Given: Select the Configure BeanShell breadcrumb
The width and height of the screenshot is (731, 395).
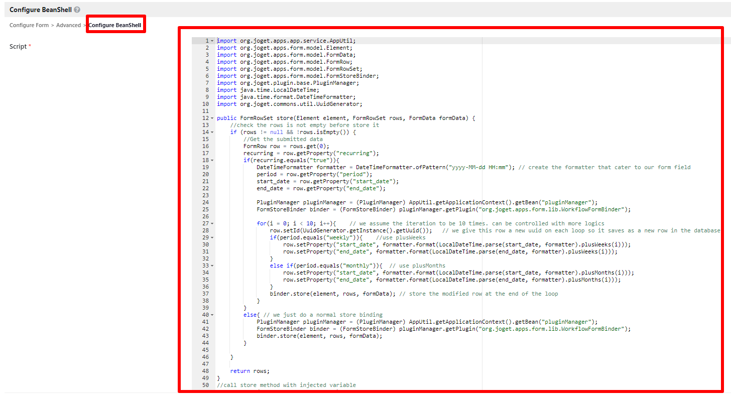Looking at the screenshot, I should click(x=115, y=25).
